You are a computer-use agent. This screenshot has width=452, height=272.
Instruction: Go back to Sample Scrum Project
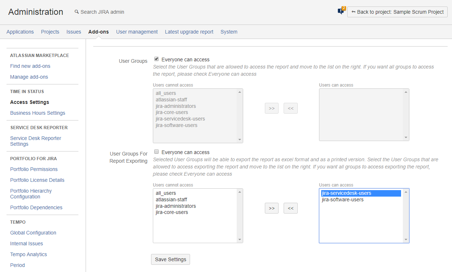pyautogui.click(x=397, y=12)
